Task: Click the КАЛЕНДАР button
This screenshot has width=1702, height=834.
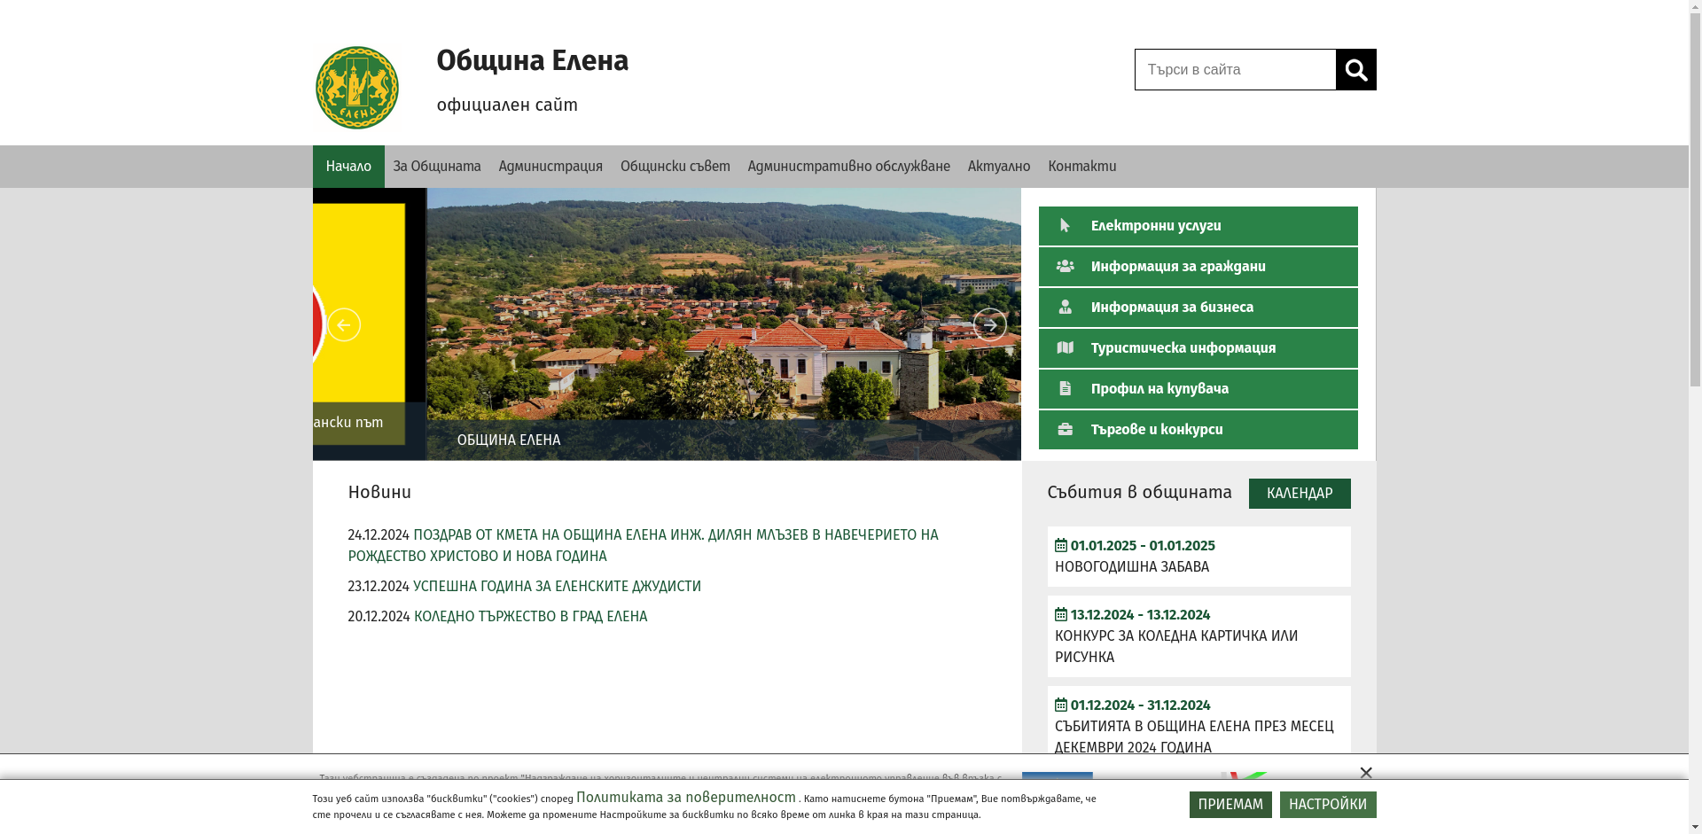Action: 1299,494
